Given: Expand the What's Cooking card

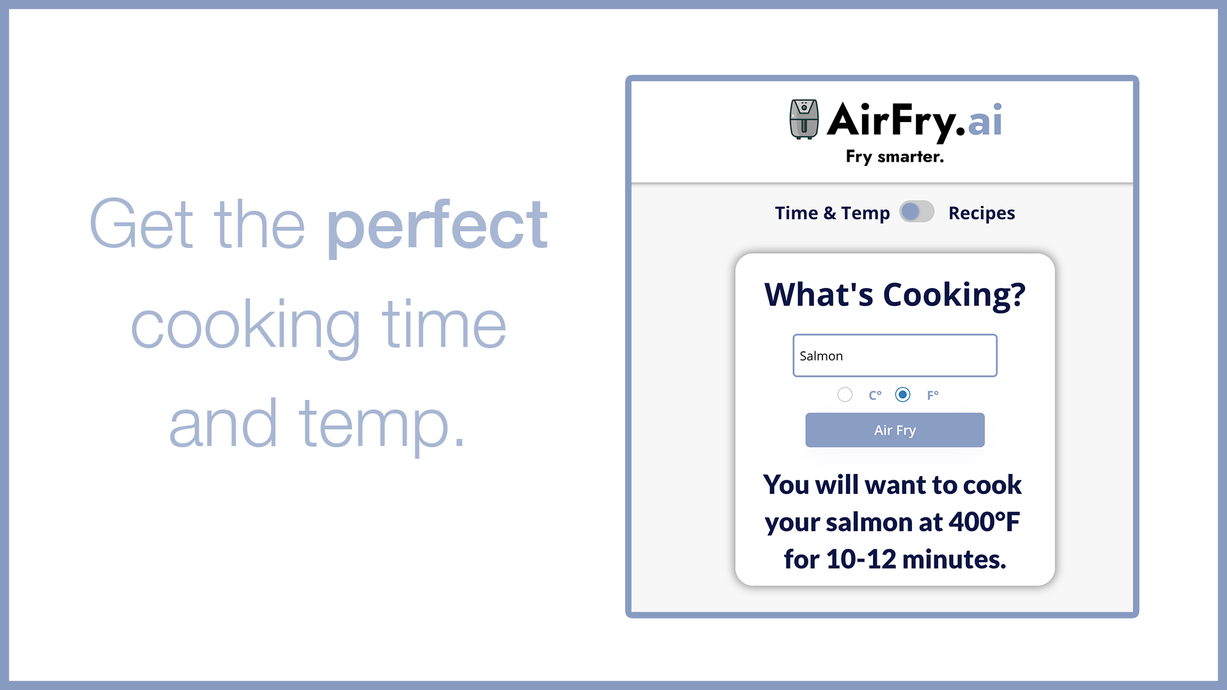Looking at the screenshot, I should point(895,418).
